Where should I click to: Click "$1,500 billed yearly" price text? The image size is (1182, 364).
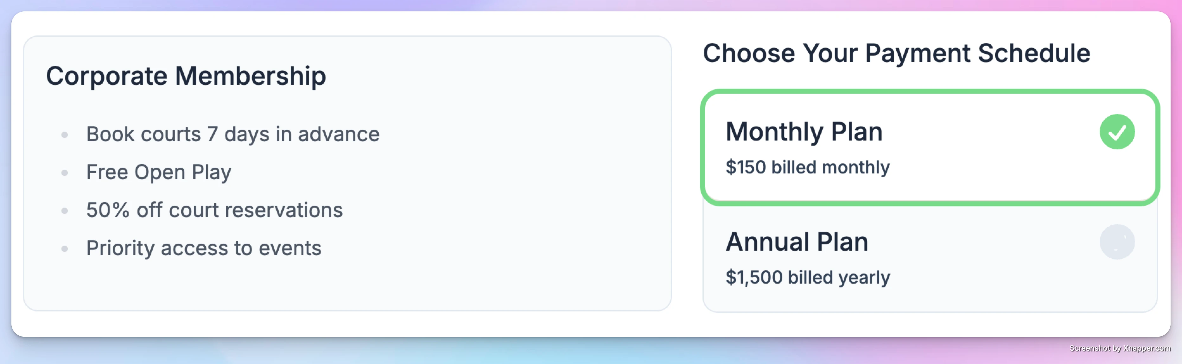click(808, 277)
